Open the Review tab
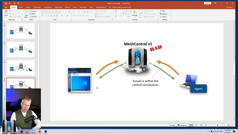This screenshot has height=134, width=238. (x=68, y=7)
